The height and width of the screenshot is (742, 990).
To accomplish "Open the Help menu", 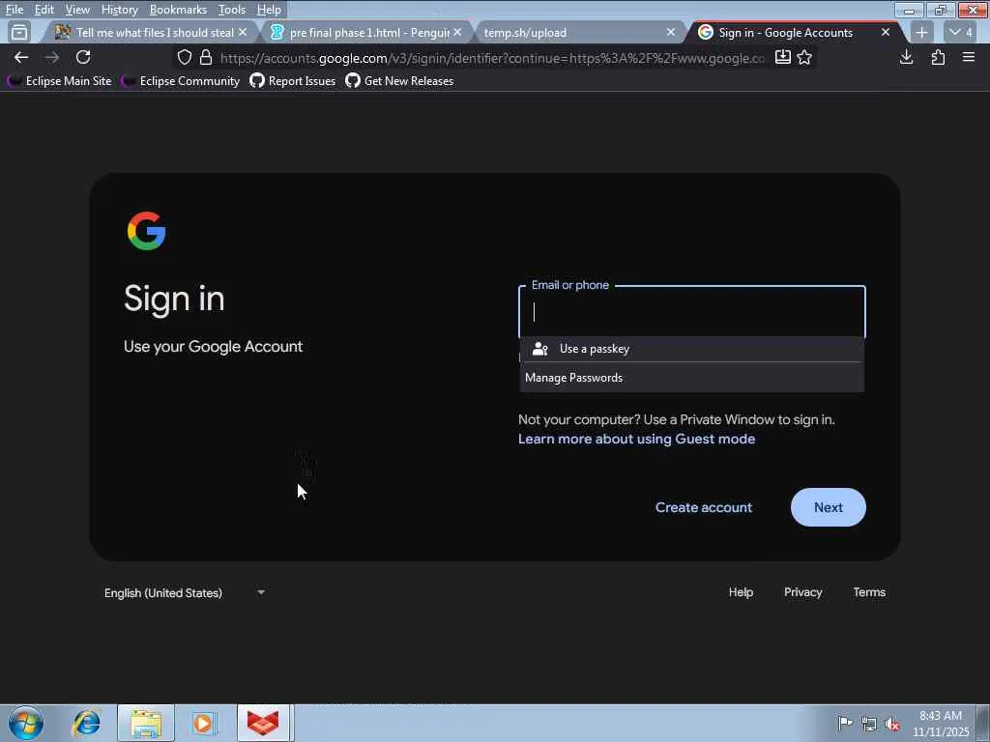I will click(269, 10).
